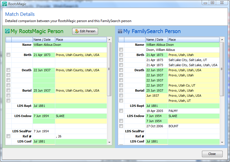Viewport: 230px width, 162px height.
Task: Check the box for the 27 Oct 2006 BOUNT row
Action: click(x=121, y=126)
